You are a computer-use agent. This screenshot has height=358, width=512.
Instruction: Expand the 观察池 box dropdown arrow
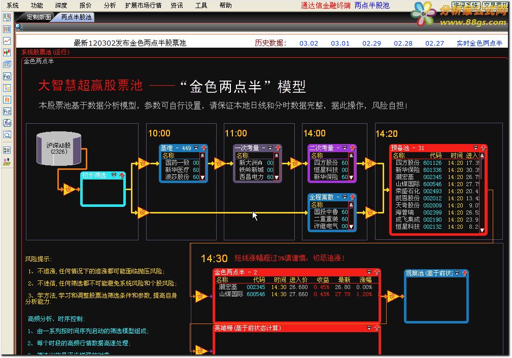pyautogui.click(x=457, y=273)
